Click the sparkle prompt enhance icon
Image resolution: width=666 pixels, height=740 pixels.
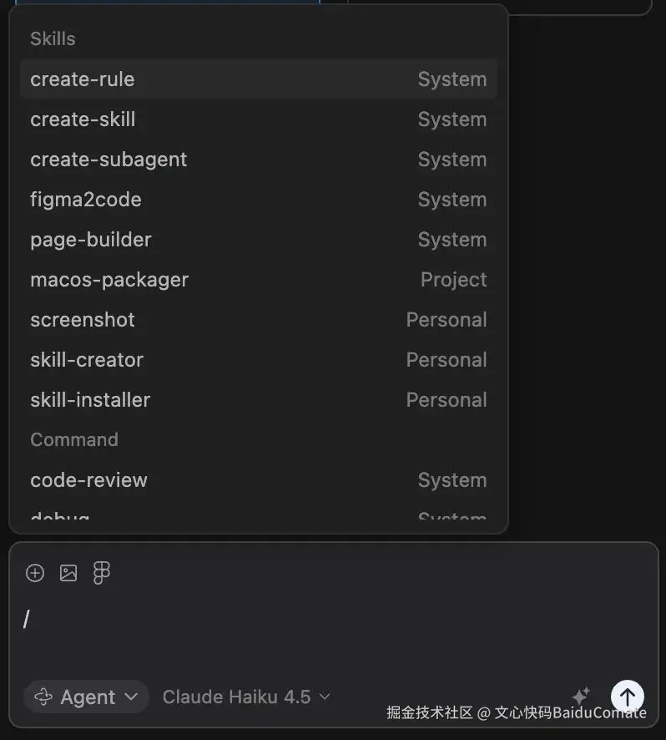(x=581, y=696)
